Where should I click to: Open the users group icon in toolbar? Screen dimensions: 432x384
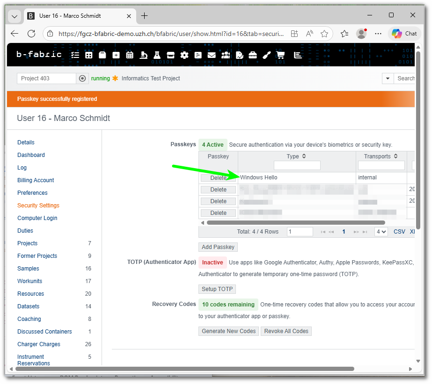pos(226,55)
